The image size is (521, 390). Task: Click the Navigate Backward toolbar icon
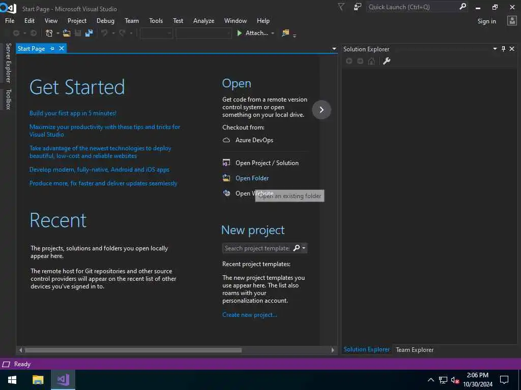click(x=16, y=33)
